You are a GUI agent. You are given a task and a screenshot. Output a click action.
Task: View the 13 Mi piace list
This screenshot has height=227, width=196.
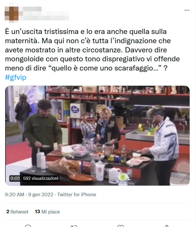(x=47, y=212)
